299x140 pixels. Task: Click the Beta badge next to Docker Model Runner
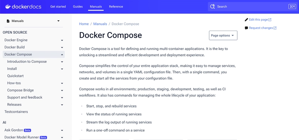point(43,137)
